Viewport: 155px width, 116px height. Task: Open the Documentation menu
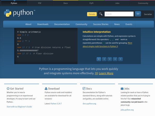62,24
